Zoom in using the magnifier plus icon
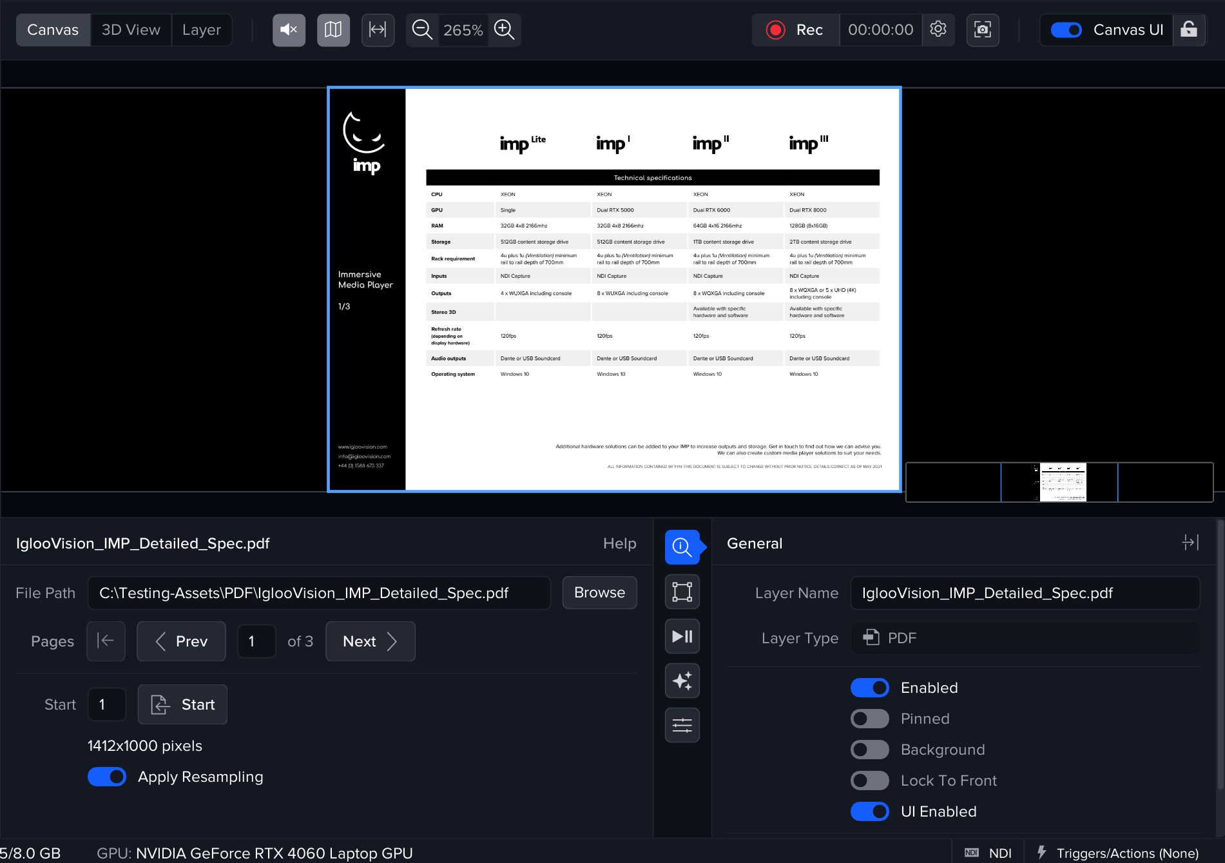The height and width of the screenshot is (863, 1225). click(504, 30)
